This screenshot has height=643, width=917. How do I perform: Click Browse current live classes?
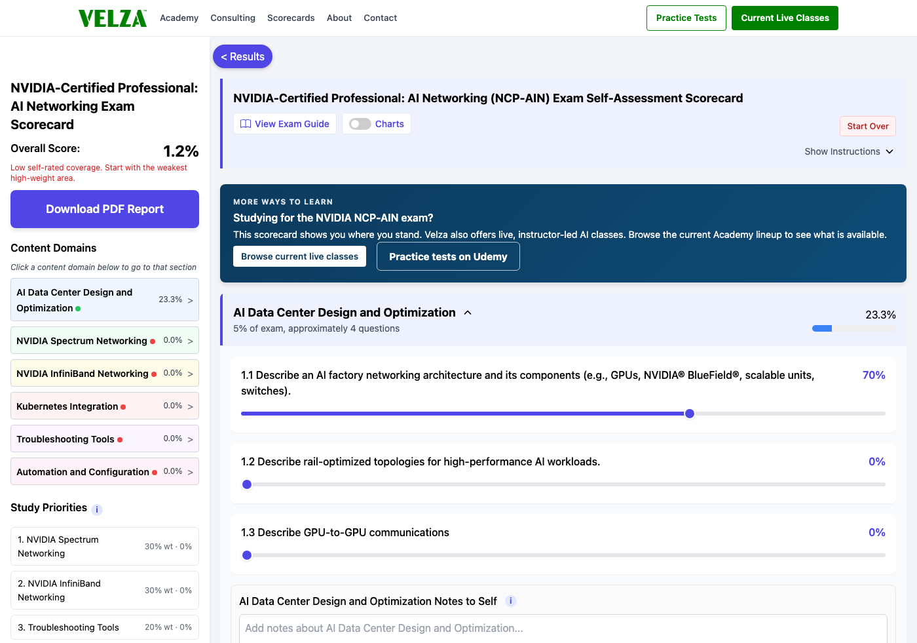[299, 256]
